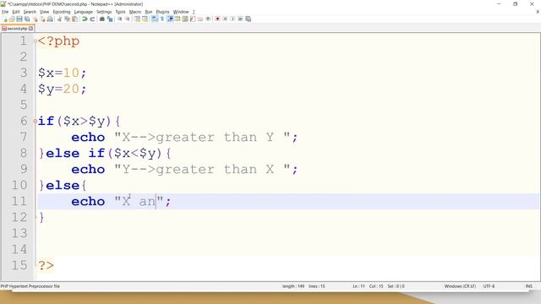Open the Edit menu
Screen dimensions: 541x304
16,12
